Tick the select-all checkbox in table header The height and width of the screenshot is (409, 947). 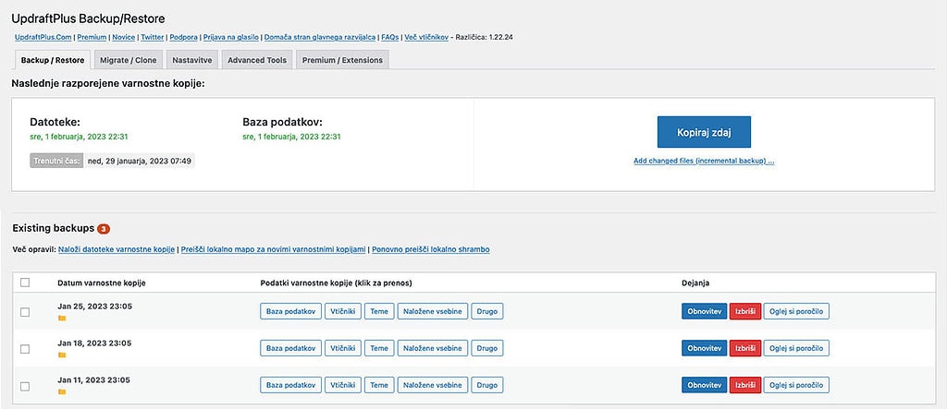25,283
